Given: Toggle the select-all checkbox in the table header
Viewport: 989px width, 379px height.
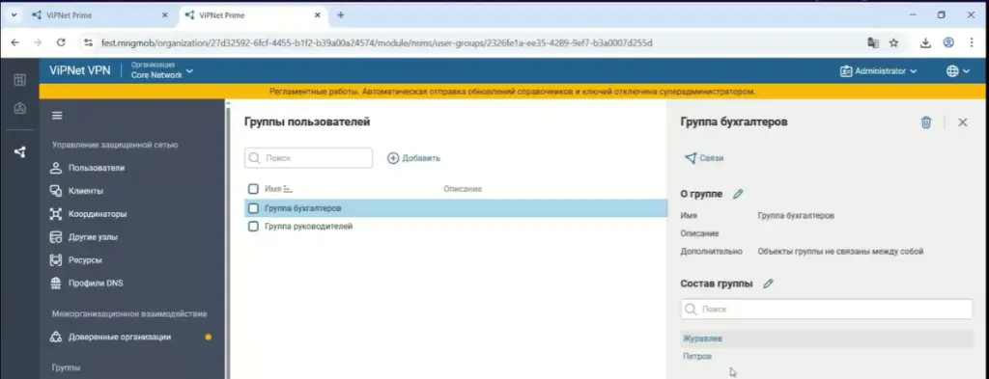Looking at the screenshot, I should tap(253, 189).
